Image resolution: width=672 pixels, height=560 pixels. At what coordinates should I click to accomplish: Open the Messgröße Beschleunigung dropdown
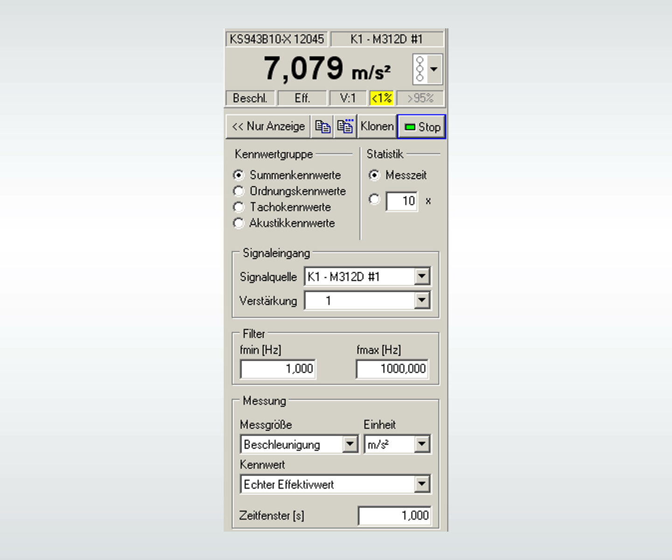(x=350, y=444)
